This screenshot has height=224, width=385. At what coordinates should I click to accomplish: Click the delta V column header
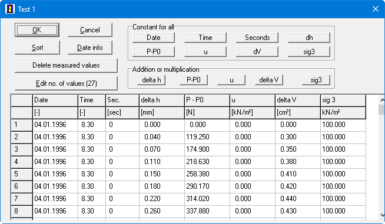[298, 101]
